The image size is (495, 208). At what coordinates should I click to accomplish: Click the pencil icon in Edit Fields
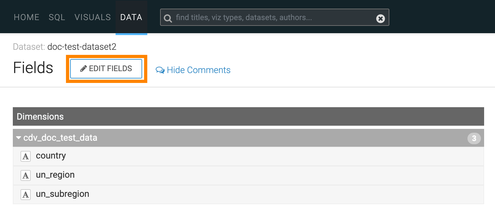tap(84, 69)
